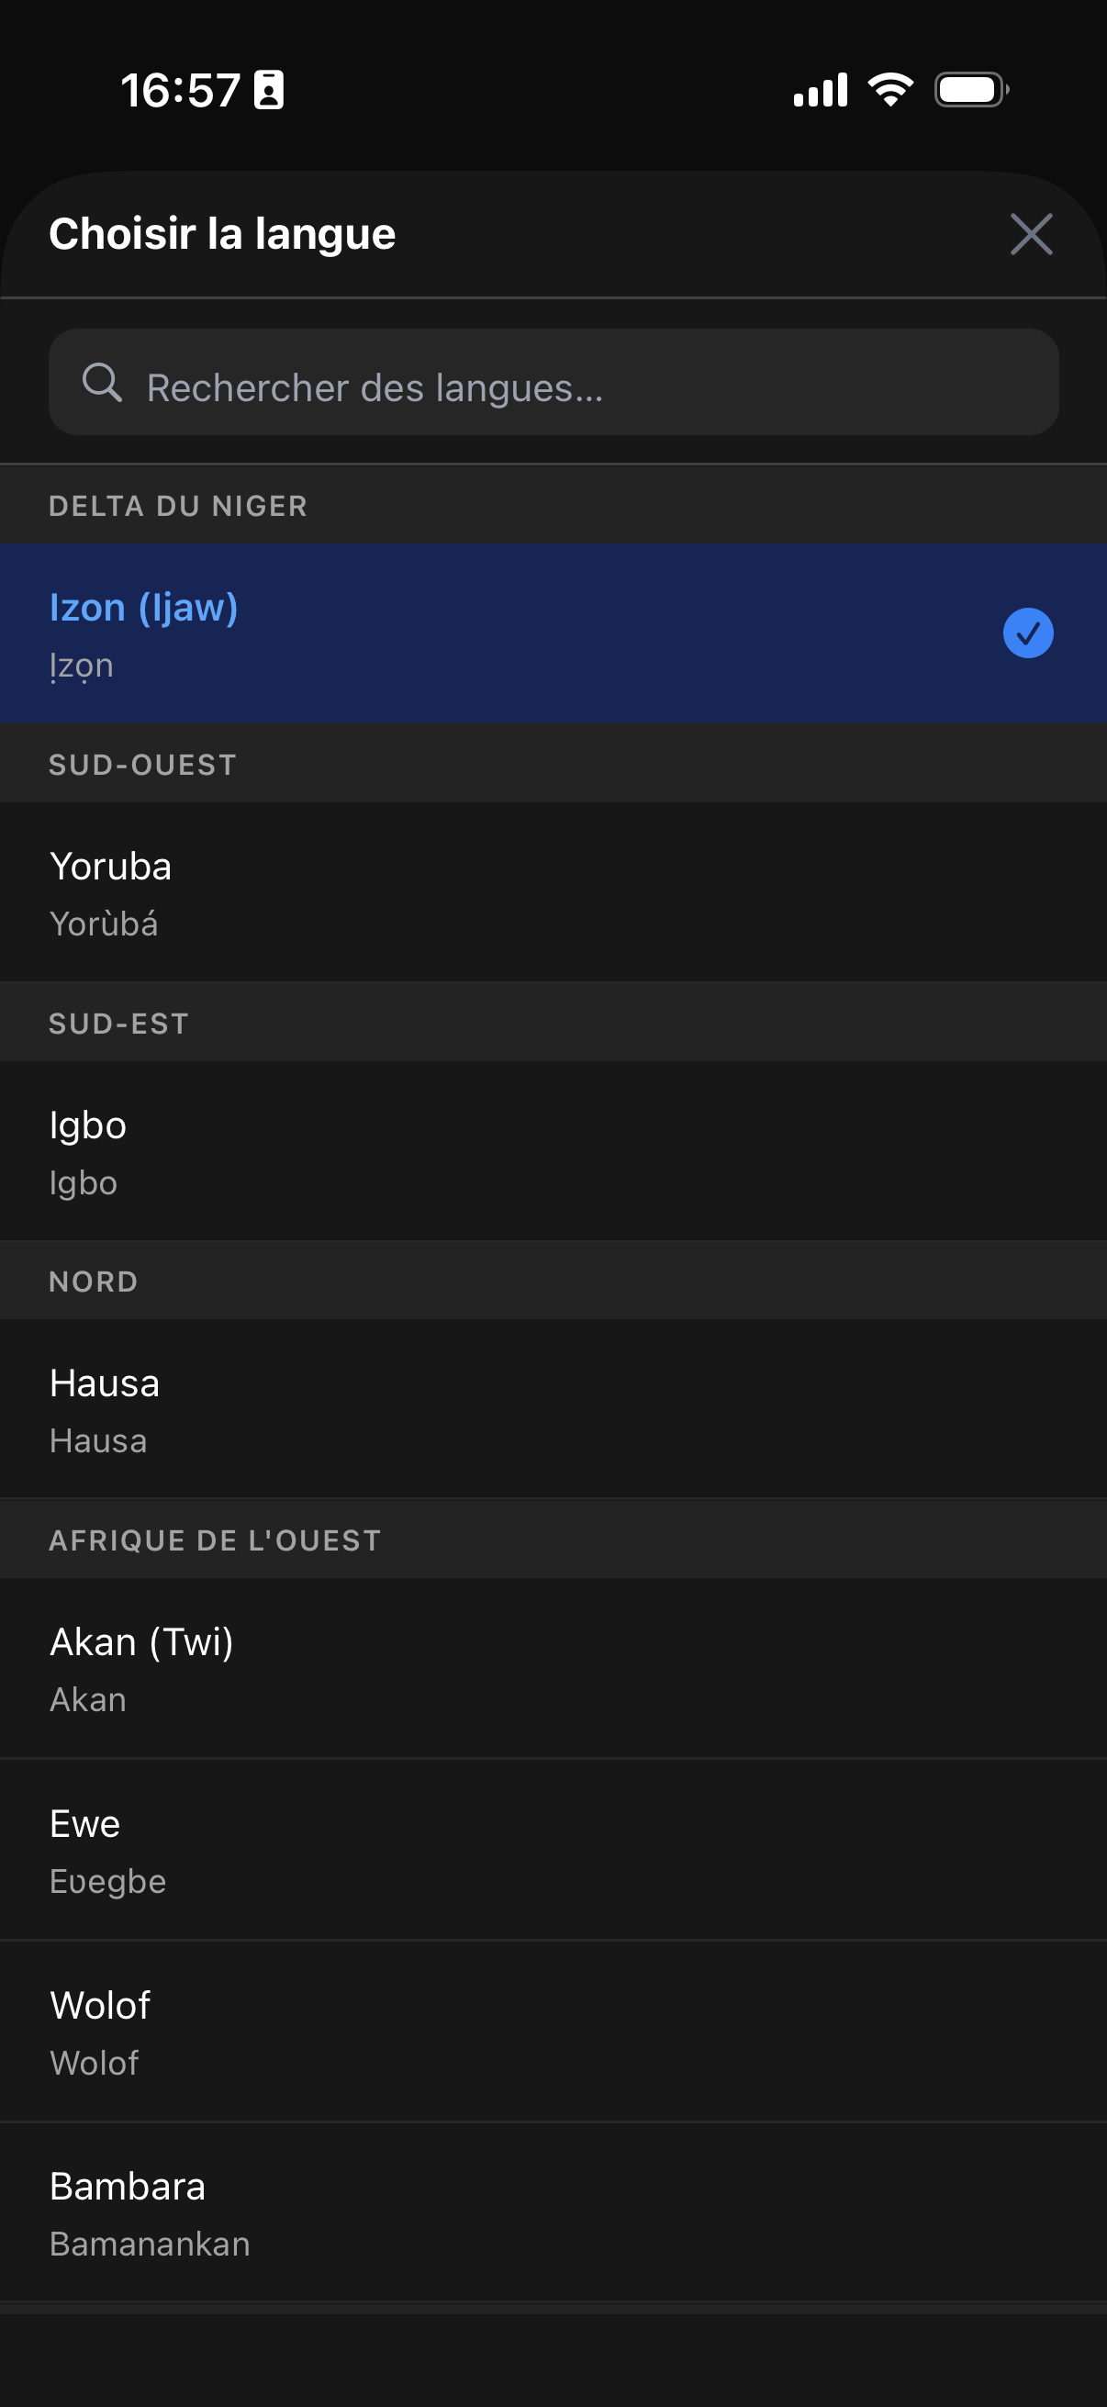The height and width of the screenshot is (2407, 1107).
Task: Tap the Sud-Est section header
Action: pyautogui.click(x=553, y=1024)
